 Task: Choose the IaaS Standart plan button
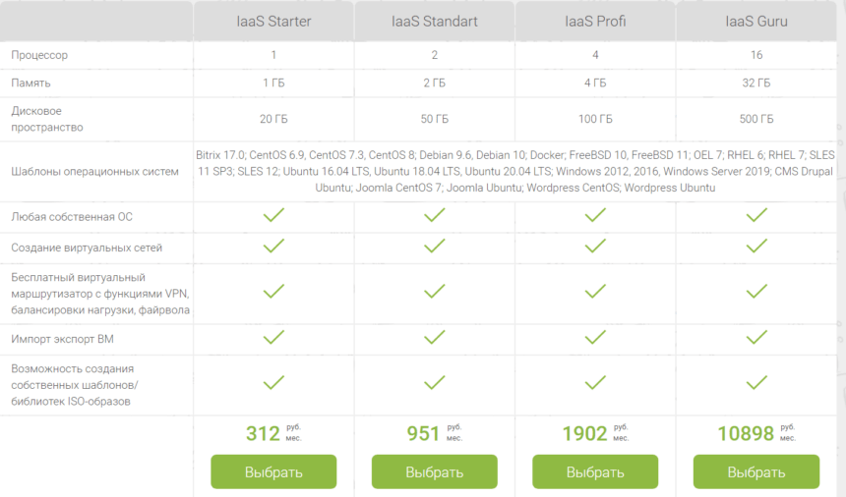435,471
